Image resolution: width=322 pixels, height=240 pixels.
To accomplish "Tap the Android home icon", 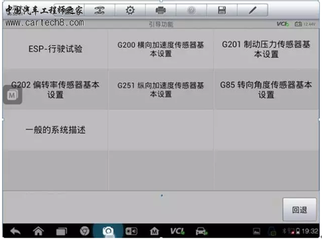I will point(39,231).
